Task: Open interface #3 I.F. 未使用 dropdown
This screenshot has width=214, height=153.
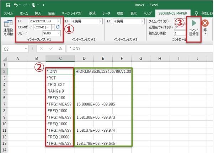Action: point(143,21)
